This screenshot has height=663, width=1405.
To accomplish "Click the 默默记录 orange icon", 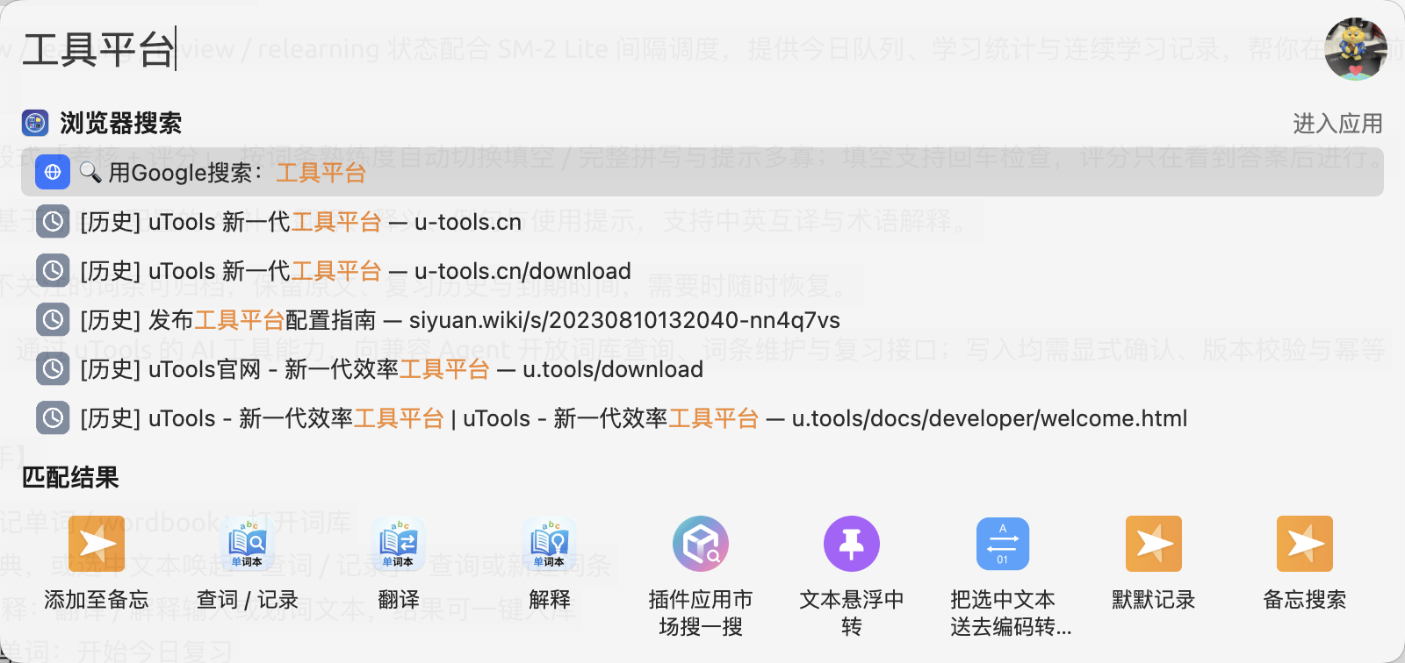I will (1154, 544).
